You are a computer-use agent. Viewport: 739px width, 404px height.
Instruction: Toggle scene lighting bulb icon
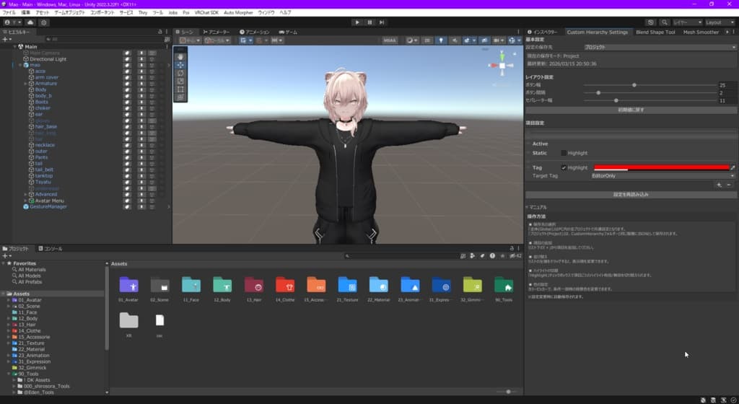[441, 40]
